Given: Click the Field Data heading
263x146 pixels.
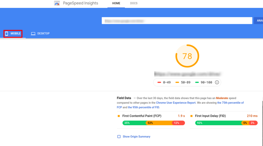Looking at the screenshot, I should point(124,98).
